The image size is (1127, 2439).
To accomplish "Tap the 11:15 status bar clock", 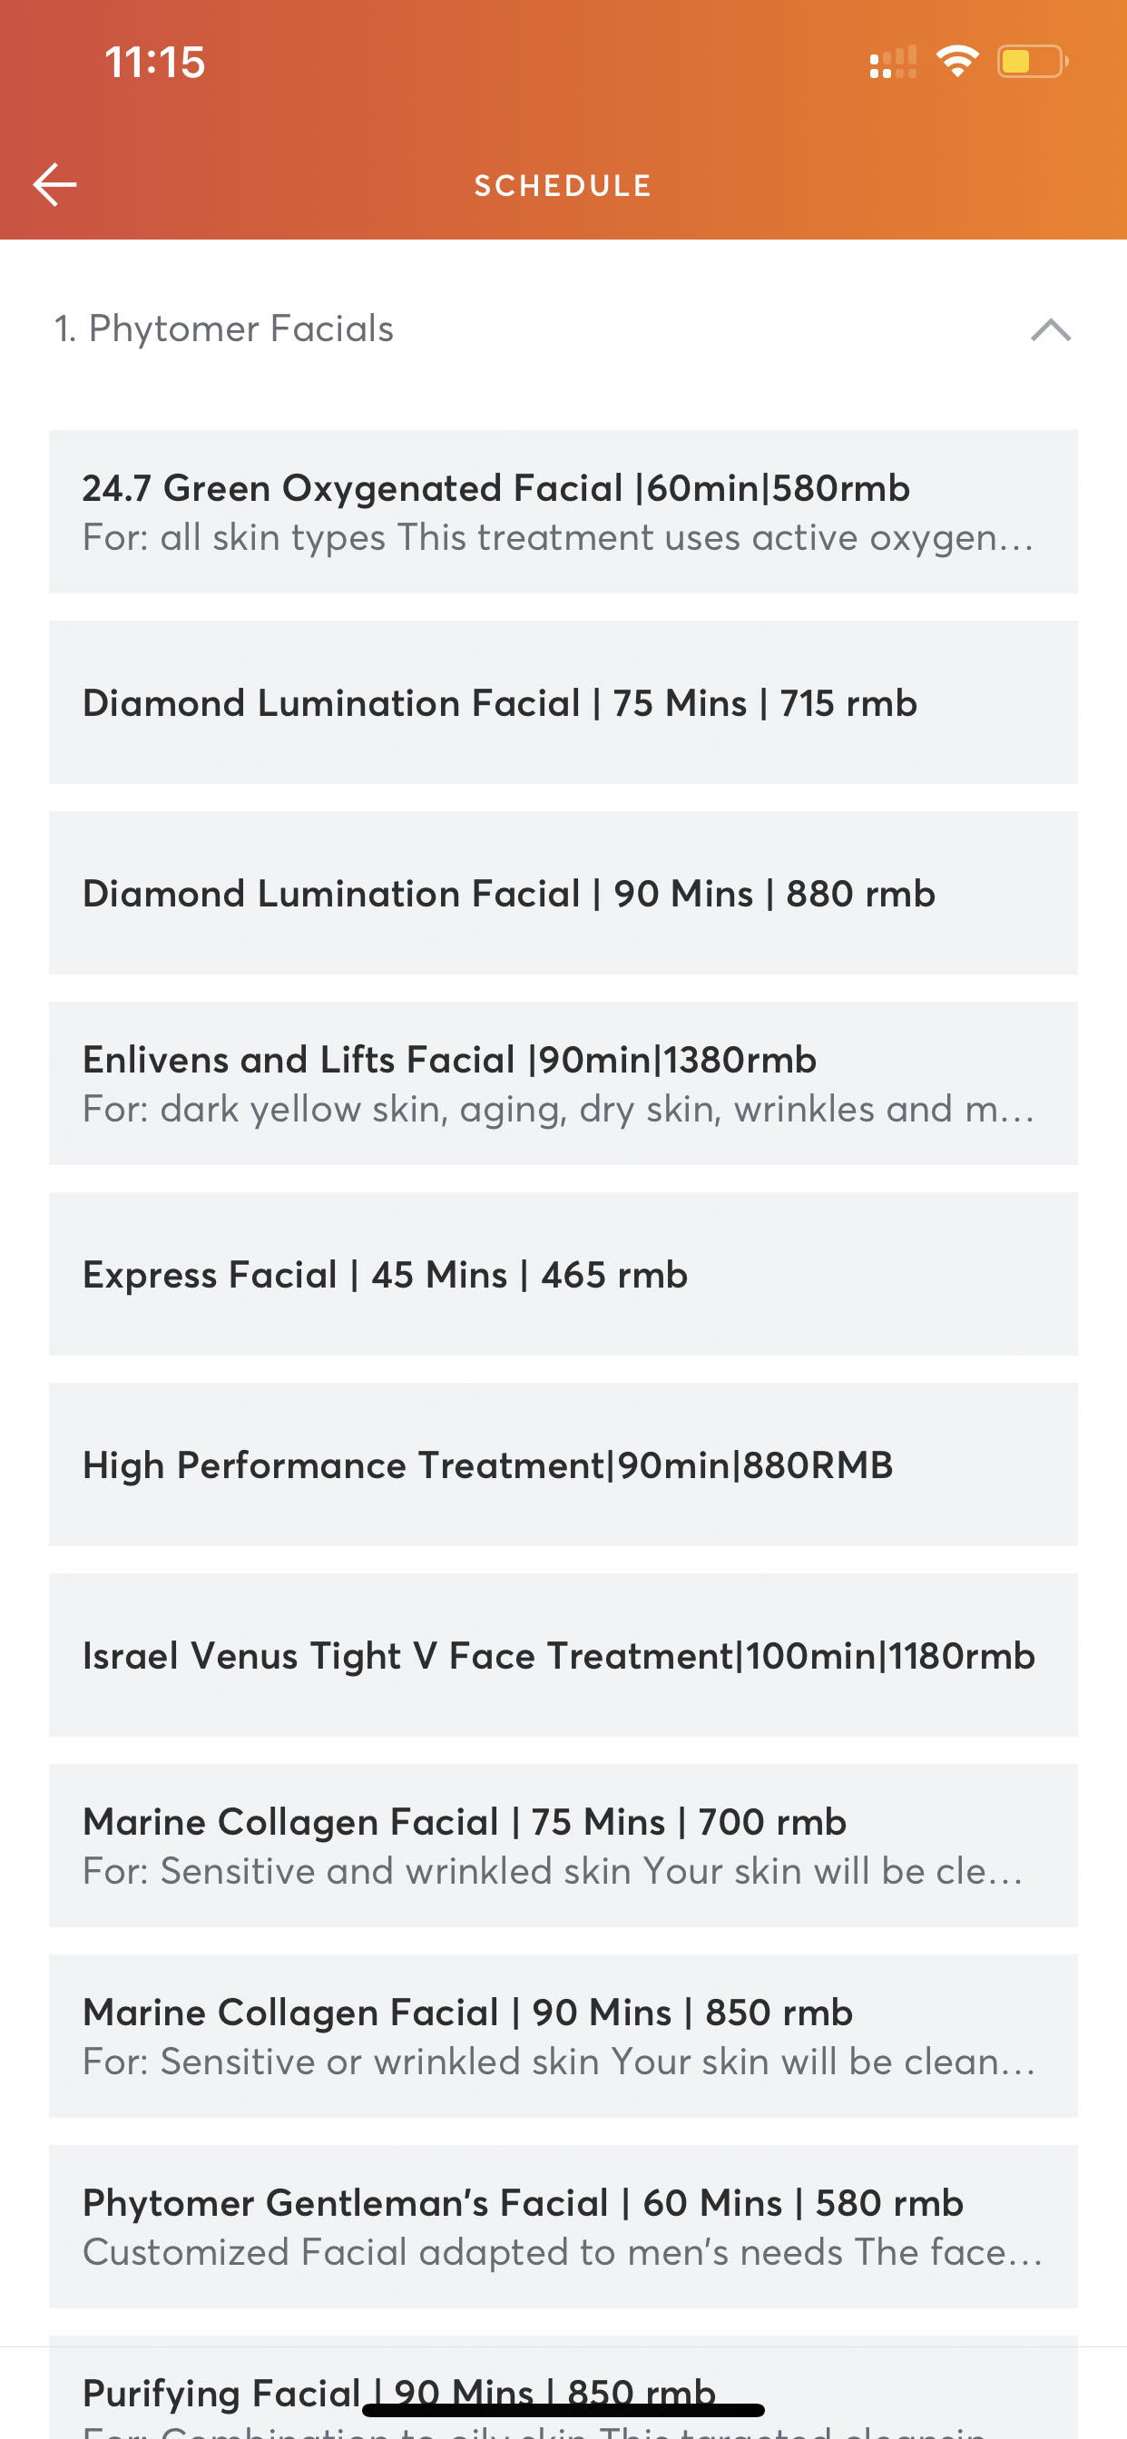I will (x=154, y=63).
